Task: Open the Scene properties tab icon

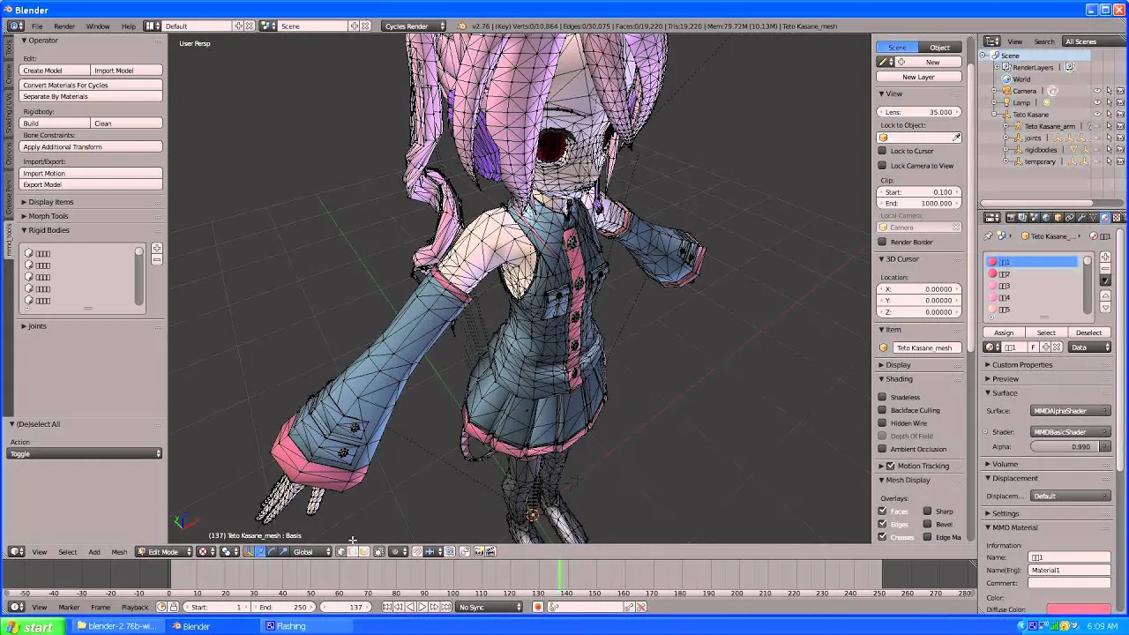Action: [x=1034, y=218]
